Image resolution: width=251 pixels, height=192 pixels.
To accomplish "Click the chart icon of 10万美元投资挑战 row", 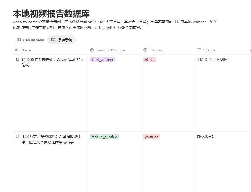I will pos(17,136).
